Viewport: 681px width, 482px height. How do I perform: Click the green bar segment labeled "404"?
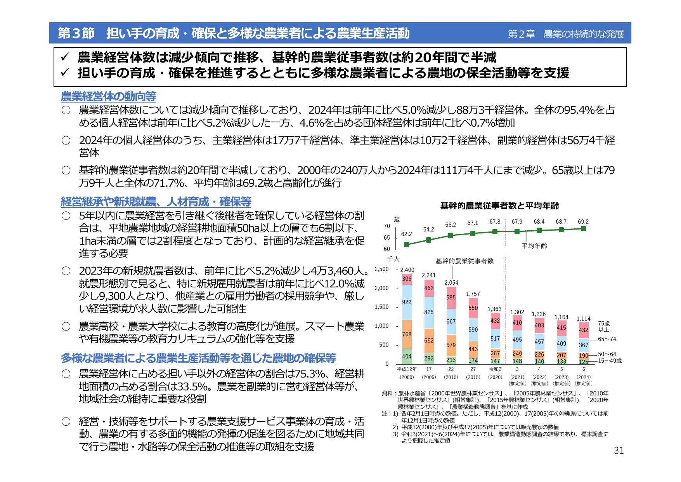point(407,357)
